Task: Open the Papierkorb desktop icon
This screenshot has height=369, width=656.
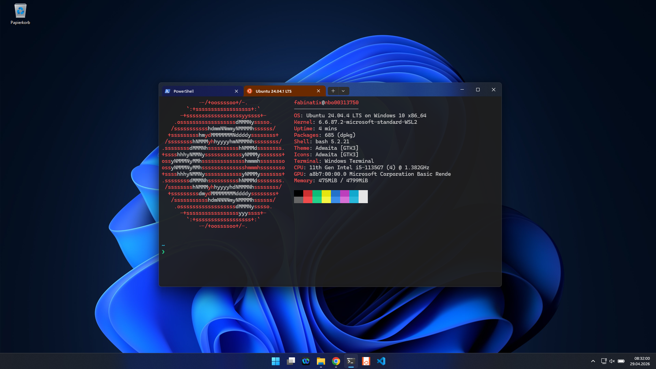Action: 20,14
